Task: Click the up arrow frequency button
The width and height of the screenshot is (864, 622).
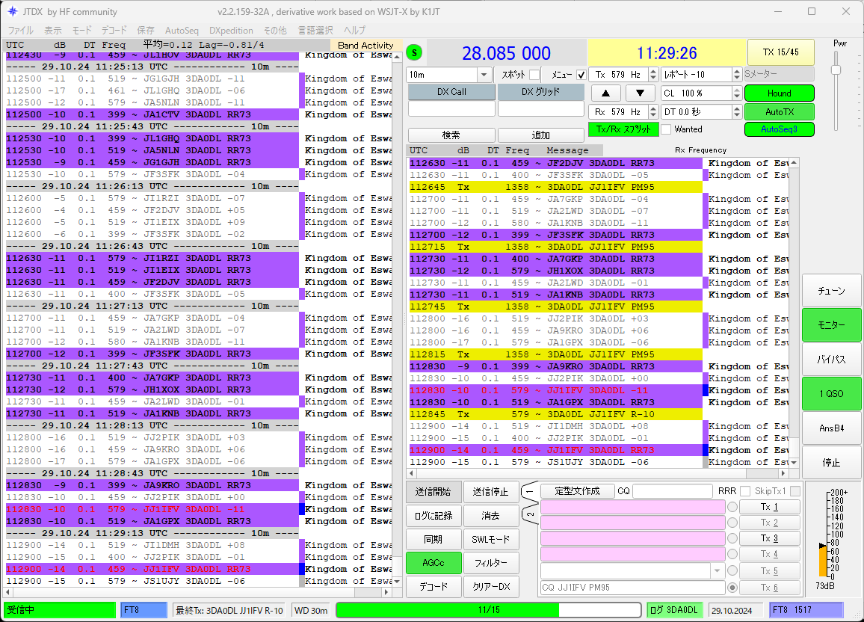Action: point(605,93)
